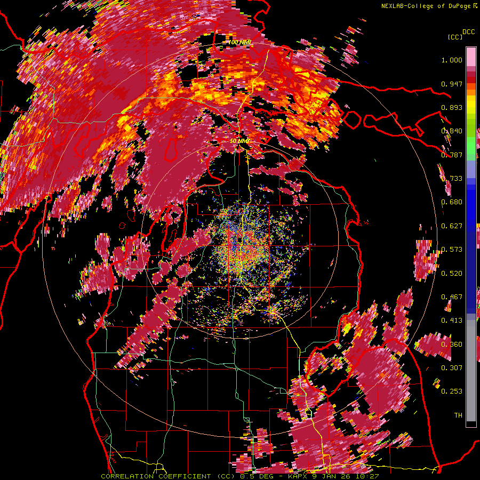Select the 0.253 scale value
Image resolution: width=480 pixels, height=480 pixels.
point(452,391)
